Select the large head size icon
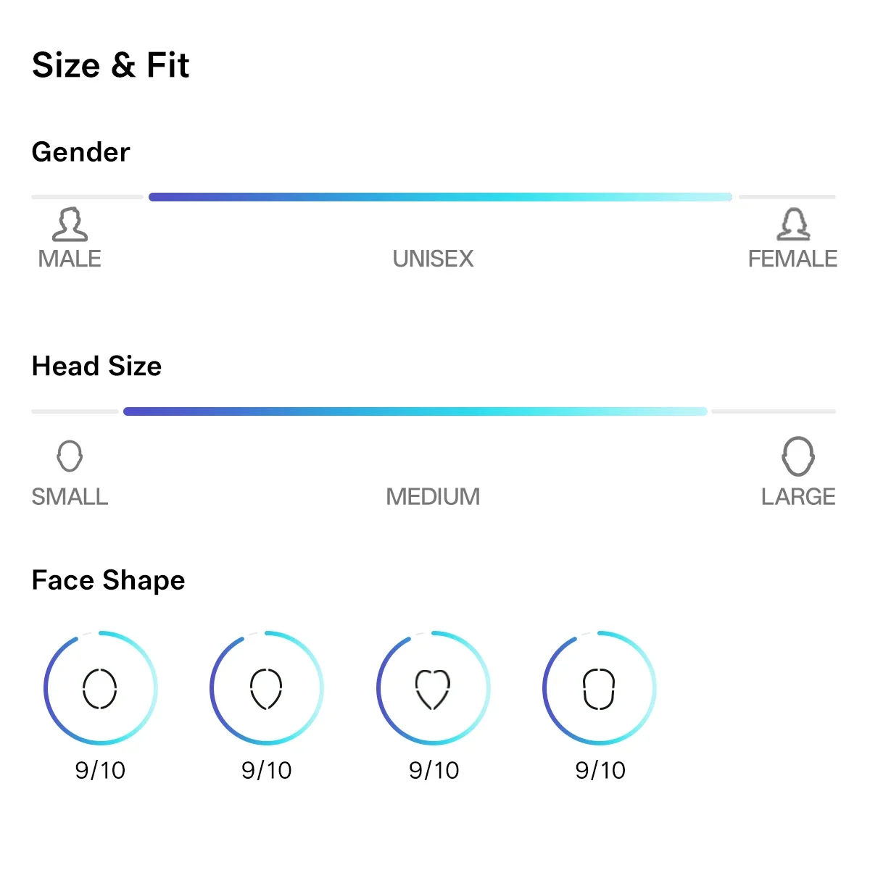The width and height of the screenshot is (870, 870). [x=798, y=456]
